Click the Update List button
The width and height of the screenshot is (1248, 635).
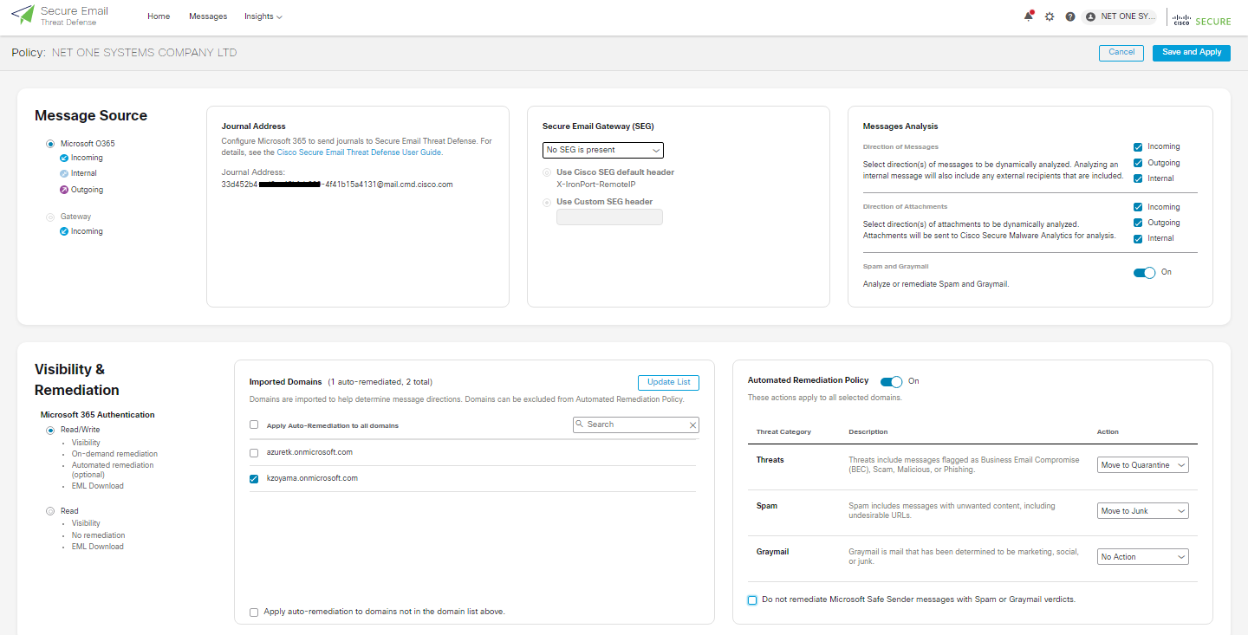(x=668, y=382)
